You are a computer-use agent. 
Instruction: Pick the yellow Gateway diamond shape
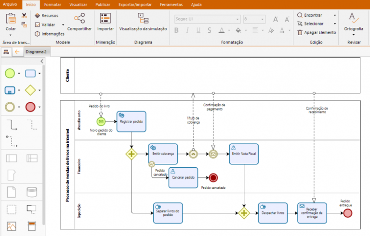pos(31,90)
